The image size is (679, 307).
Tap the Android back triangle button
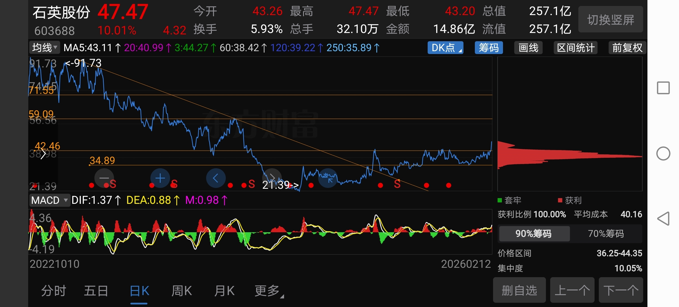tap(663, 219)
